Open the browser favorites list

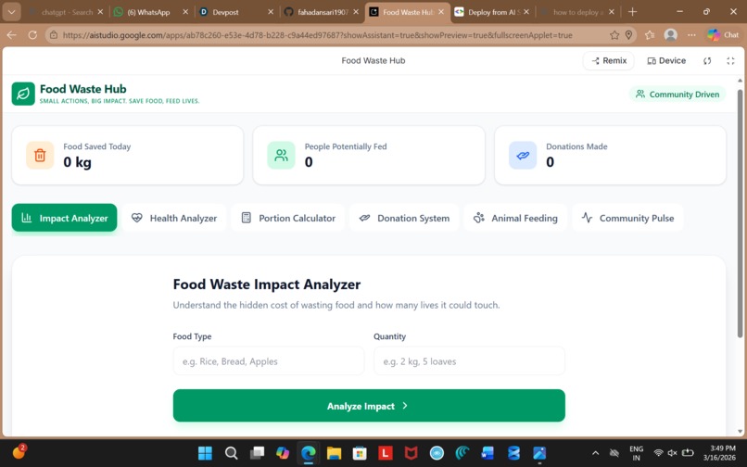[x=650, y=35]
